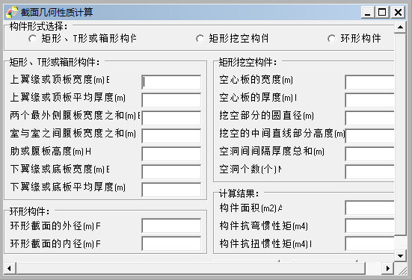Click the 空洞个数 input field
This screenshot has height=280, width=412.
[x=369, y=172]
